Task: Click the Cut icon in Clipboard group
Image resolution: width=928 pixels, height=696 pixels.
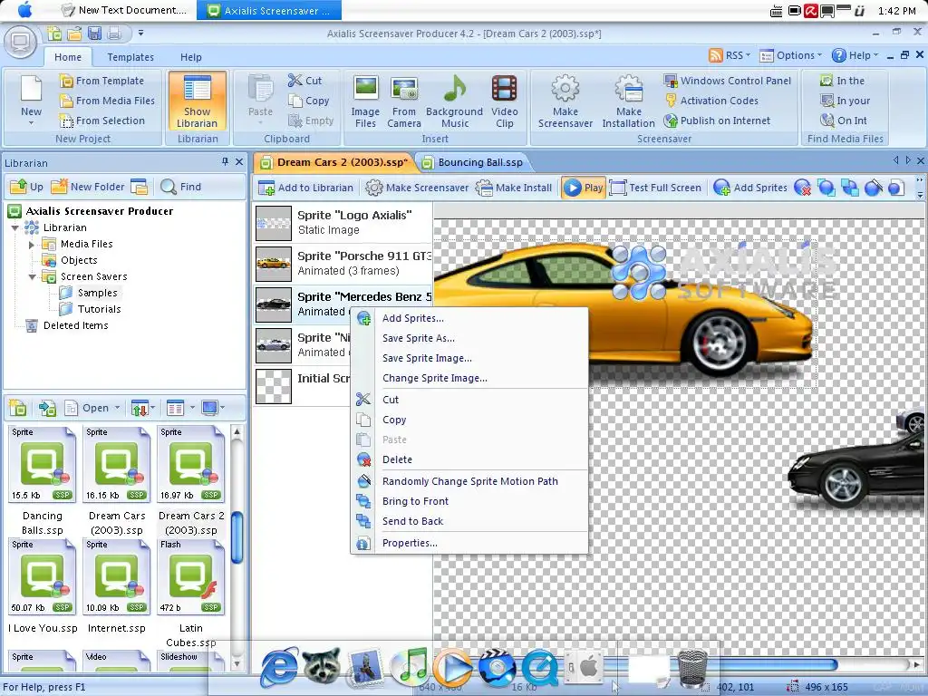Action: (304, 81)
